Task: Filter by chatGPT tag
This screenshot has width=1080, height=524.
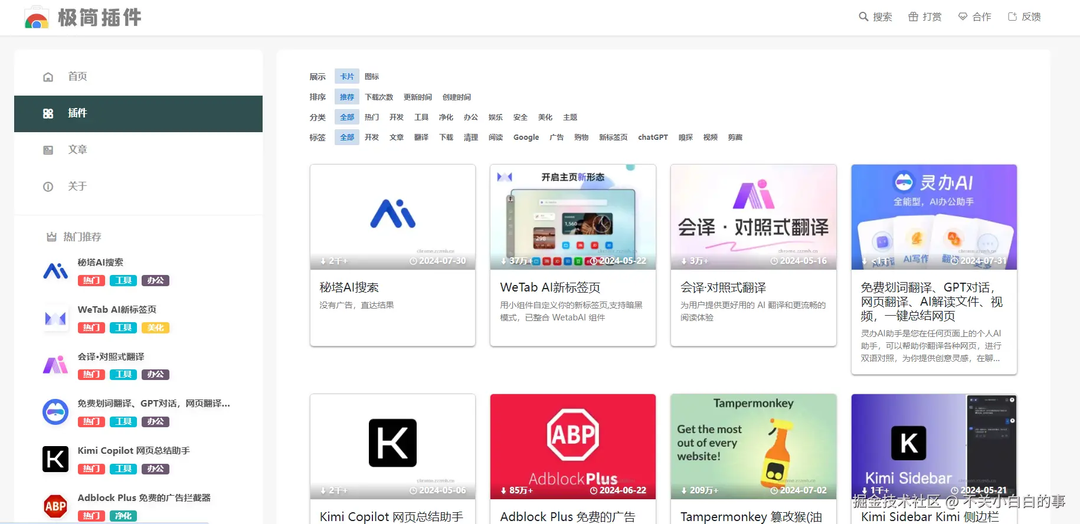Action: tap(653, 137)
